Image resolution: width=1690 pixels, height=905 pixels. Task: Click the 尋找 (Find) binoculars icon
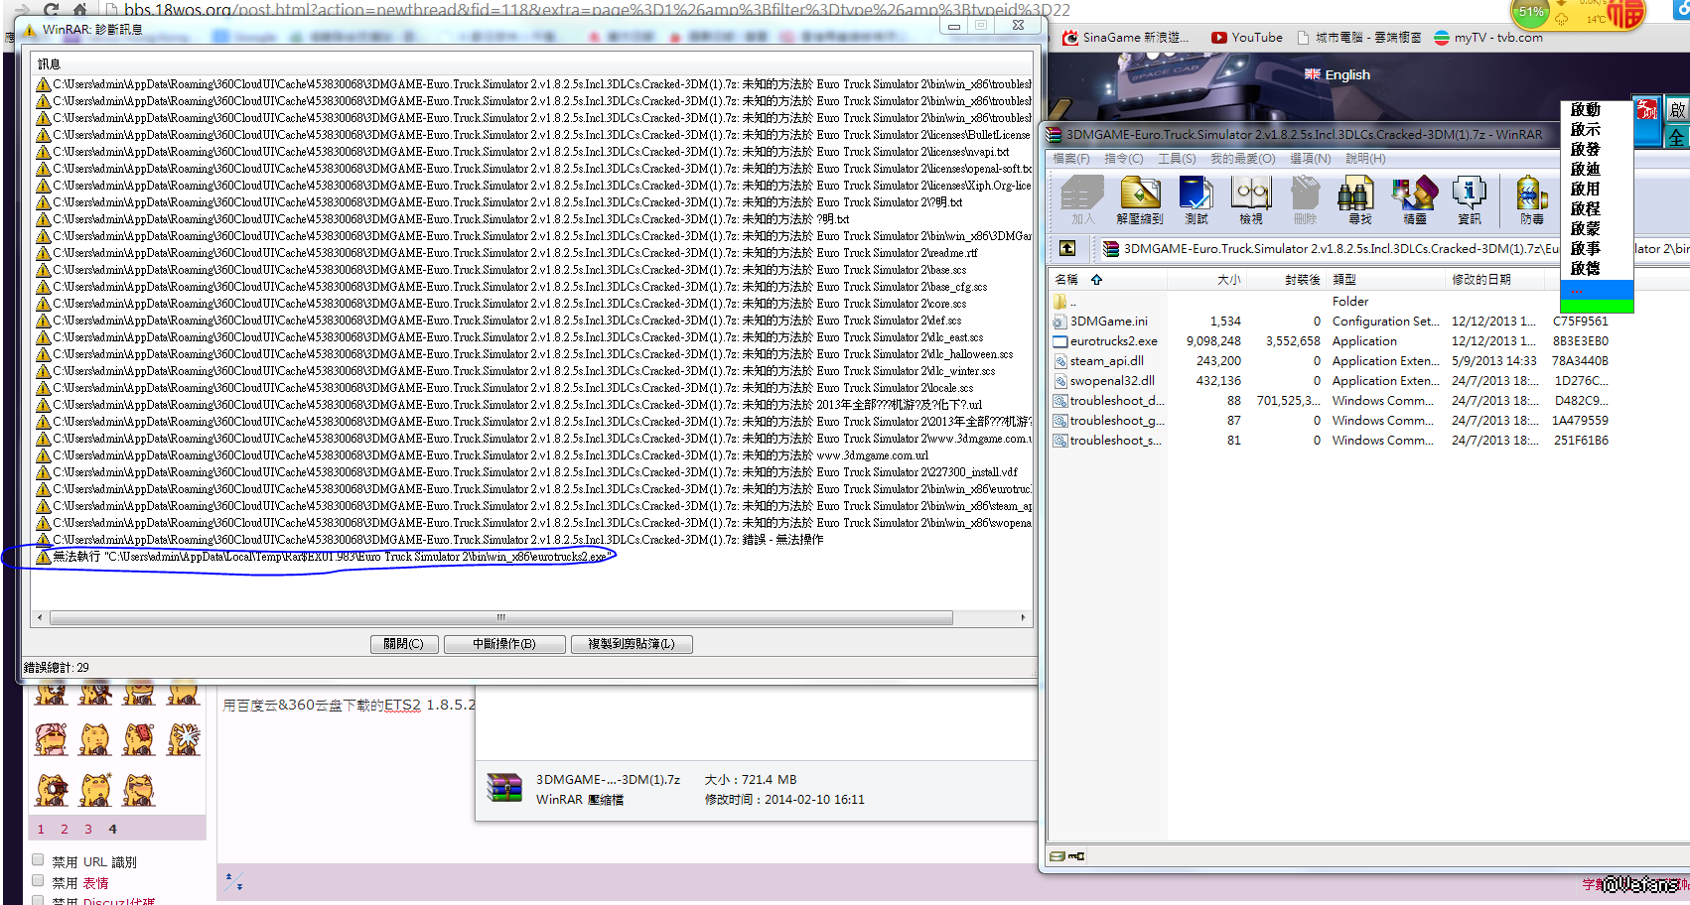[1359, 199]
